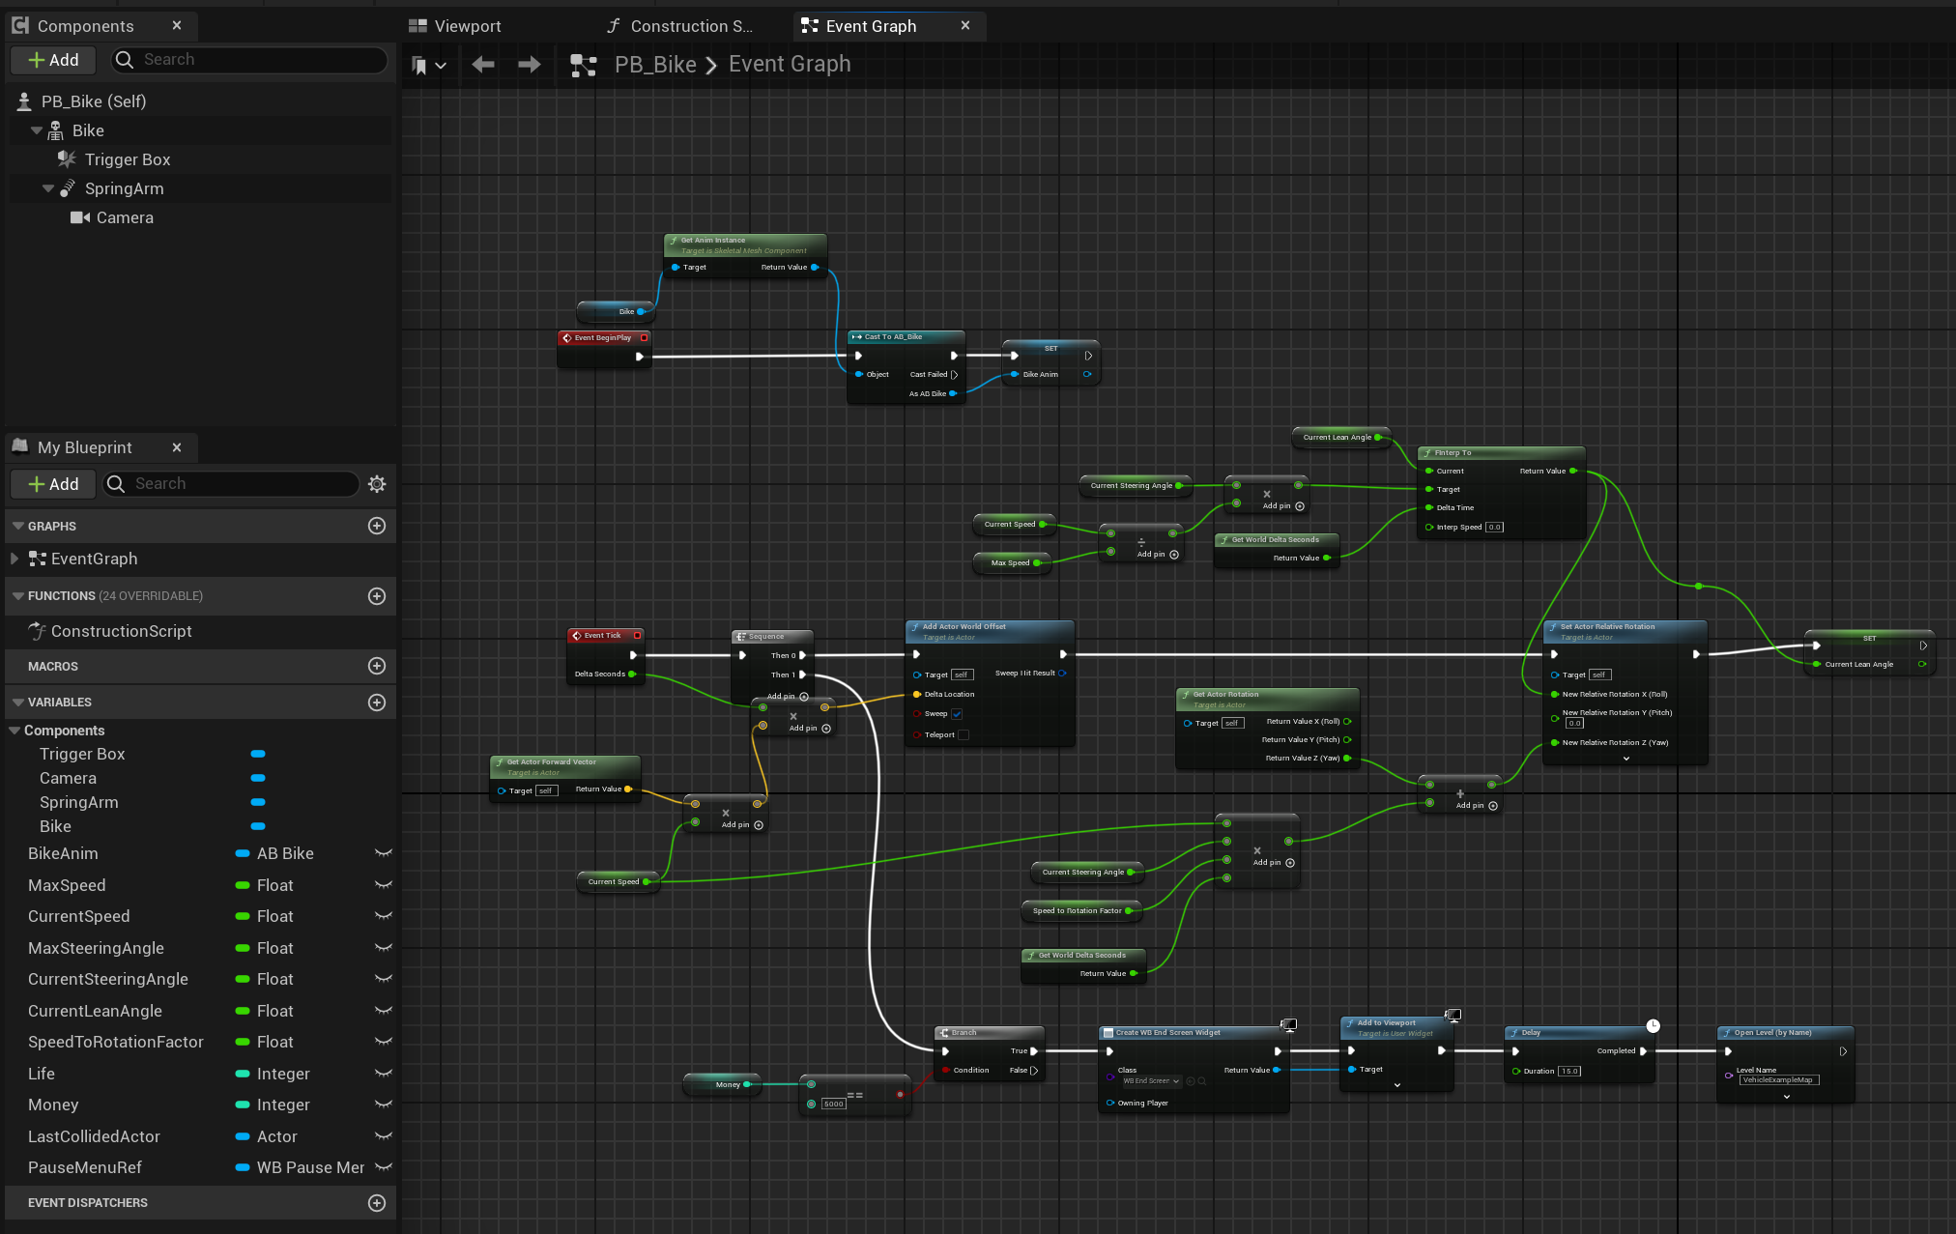The height and width of the screenshot is (1234, 1956).
Task: Navigate forward with the right arrow
Action: (530, 65)
